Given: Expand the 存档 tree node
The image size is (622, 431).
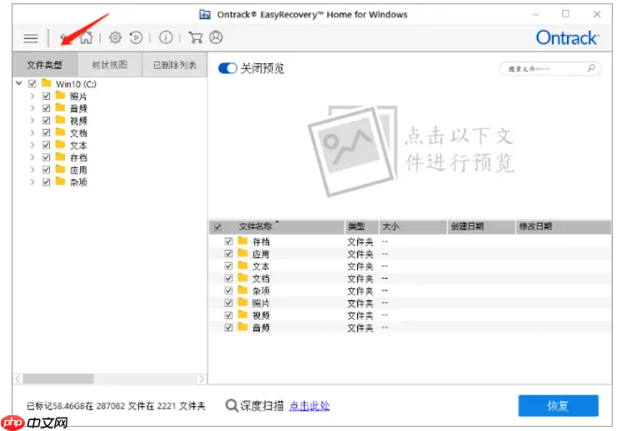Looking at the screenshot, I should [32, 157].
